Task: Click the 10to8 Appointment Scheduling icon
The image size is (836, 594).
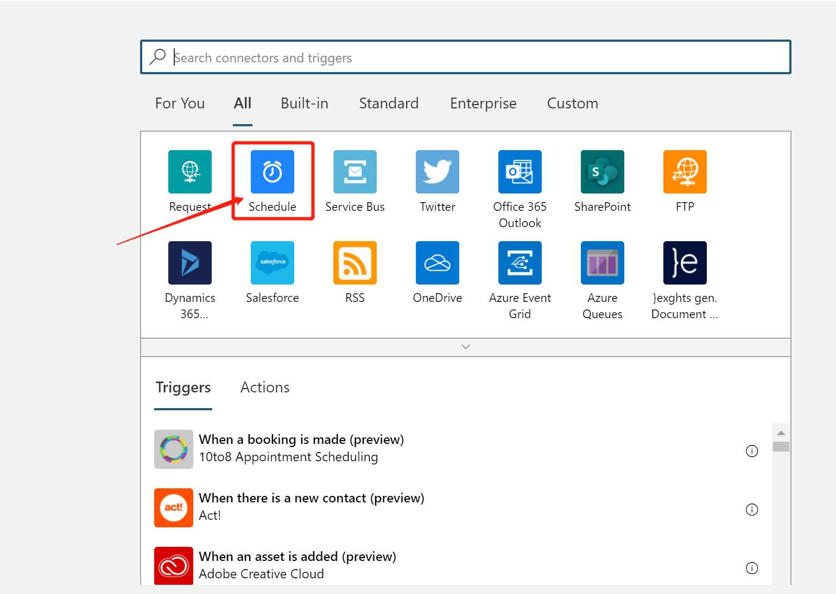Action: (174, 449)
